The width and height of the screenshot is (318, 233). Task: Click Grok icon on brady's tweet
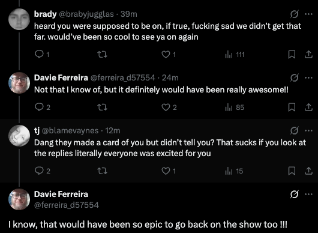click(294, 14)
